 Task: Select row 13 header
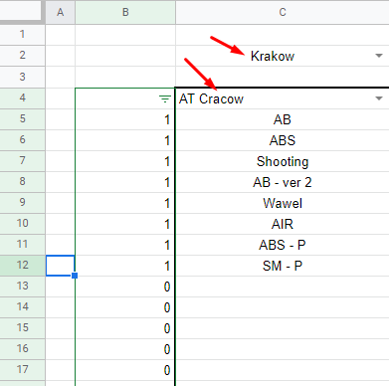(22, 287)
